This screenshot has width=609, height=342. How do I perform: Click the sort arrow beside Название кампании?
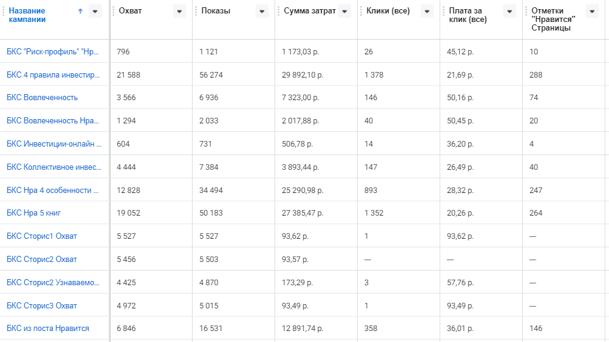pos(80,11)
